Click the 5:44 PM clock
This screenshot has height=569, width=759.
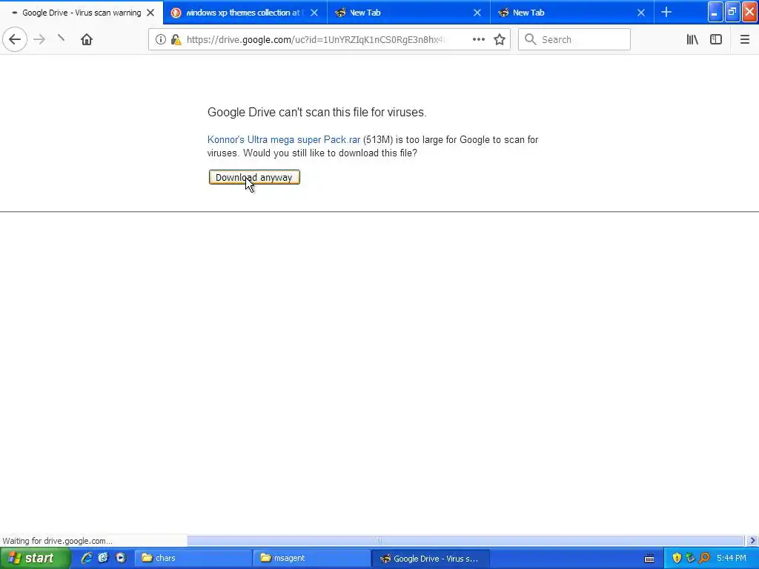(732, 558)
